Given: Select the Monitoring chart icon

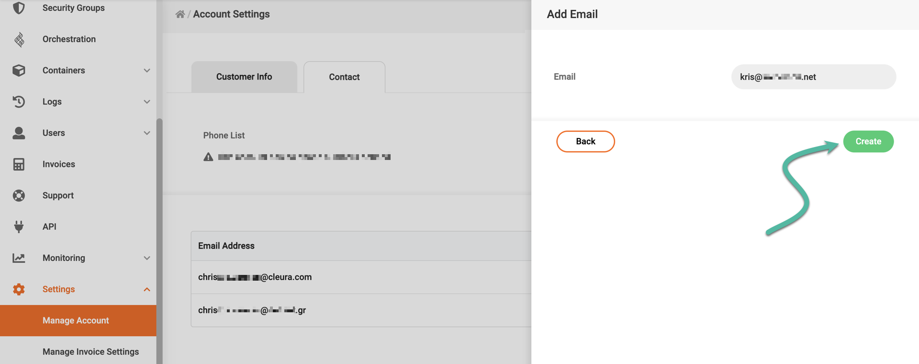Looking at the screenshot, I should click(19, 258).
